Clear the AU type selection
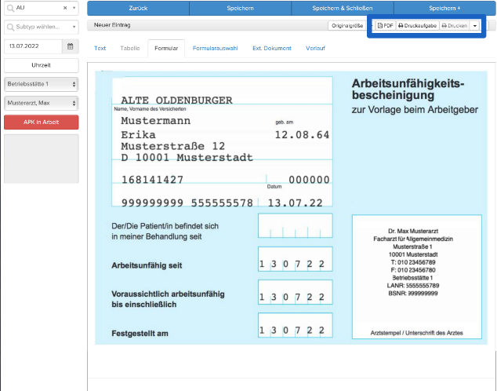This screenshot has height=391, width=497. pos(65,8)
